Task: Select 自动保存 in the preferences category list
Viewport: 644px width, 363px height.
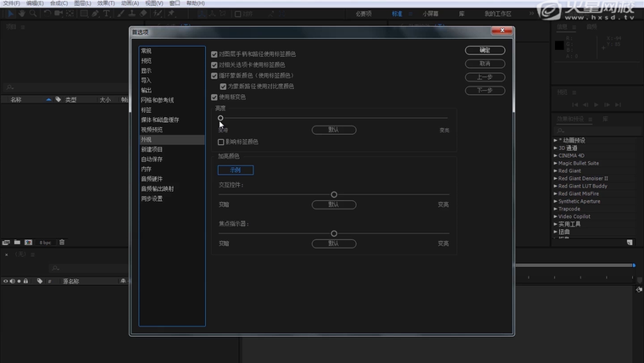Action: pyautogui.click(x=153, y=159)
